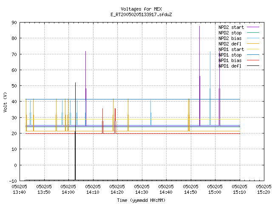Click the x-axis label 050205 15:20
The height and width of the screenshot is (204, 272).
(263, 189)
